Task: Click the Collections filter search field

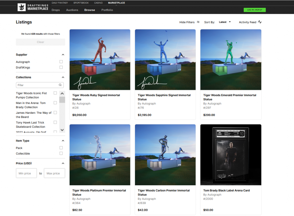Action: click(40, 85)
